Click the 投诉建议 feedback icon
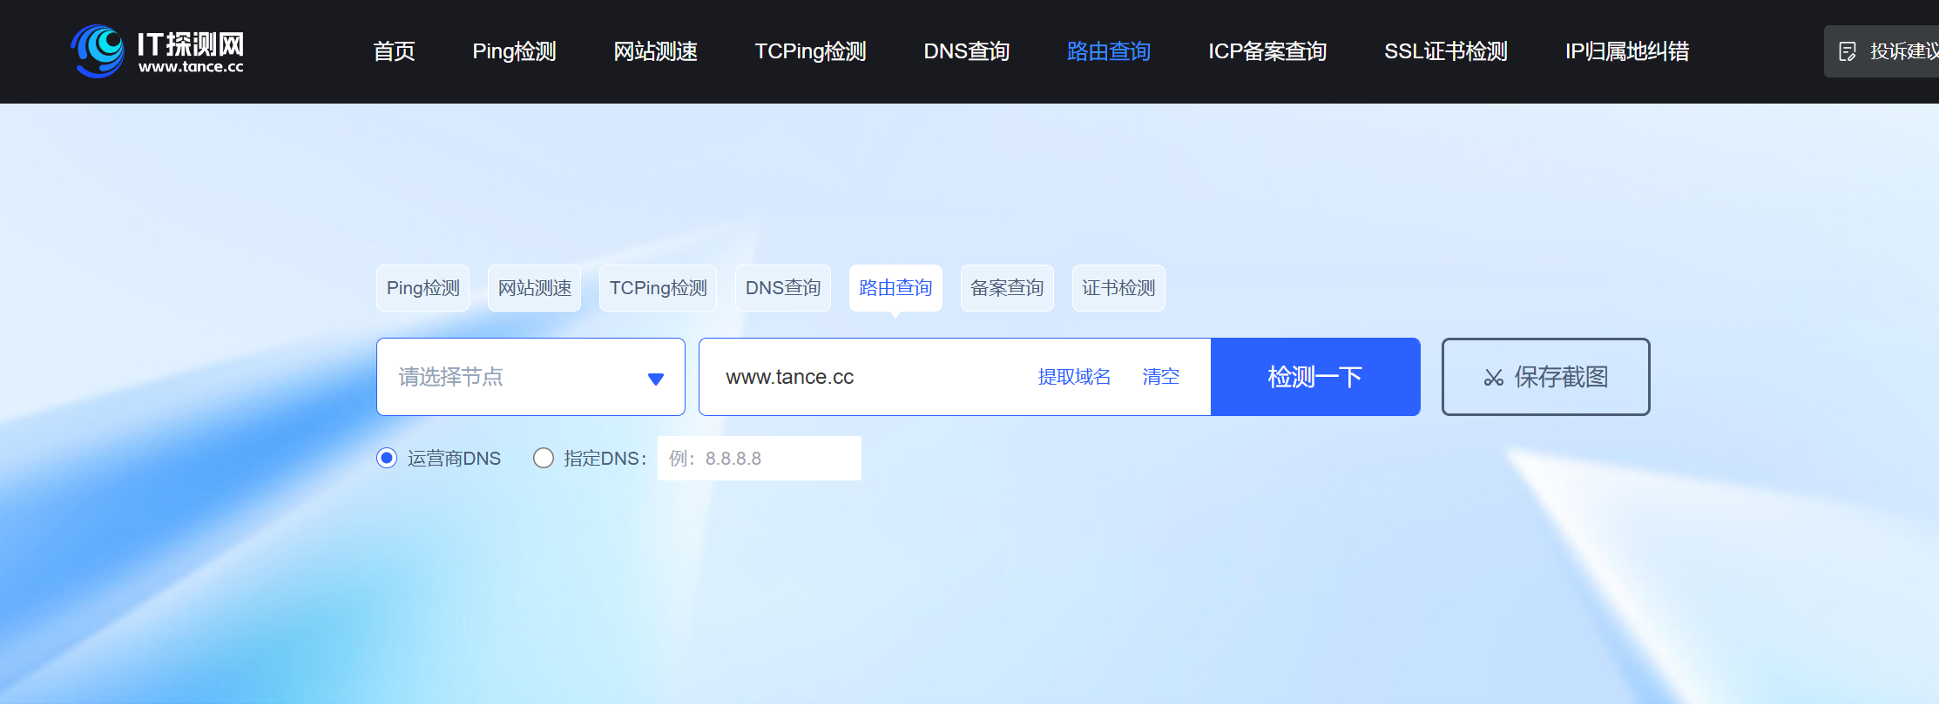This screenshot has height=705, width=1939. (x=1847, y=51)
